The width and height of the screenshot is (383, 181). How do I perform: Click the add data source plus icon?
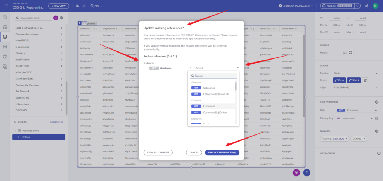click(62, 18)
